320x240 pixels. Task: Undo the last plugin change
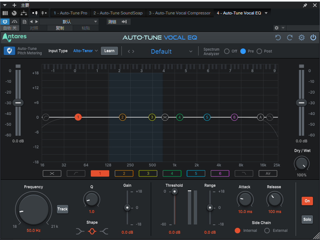(x=278, y=38)
